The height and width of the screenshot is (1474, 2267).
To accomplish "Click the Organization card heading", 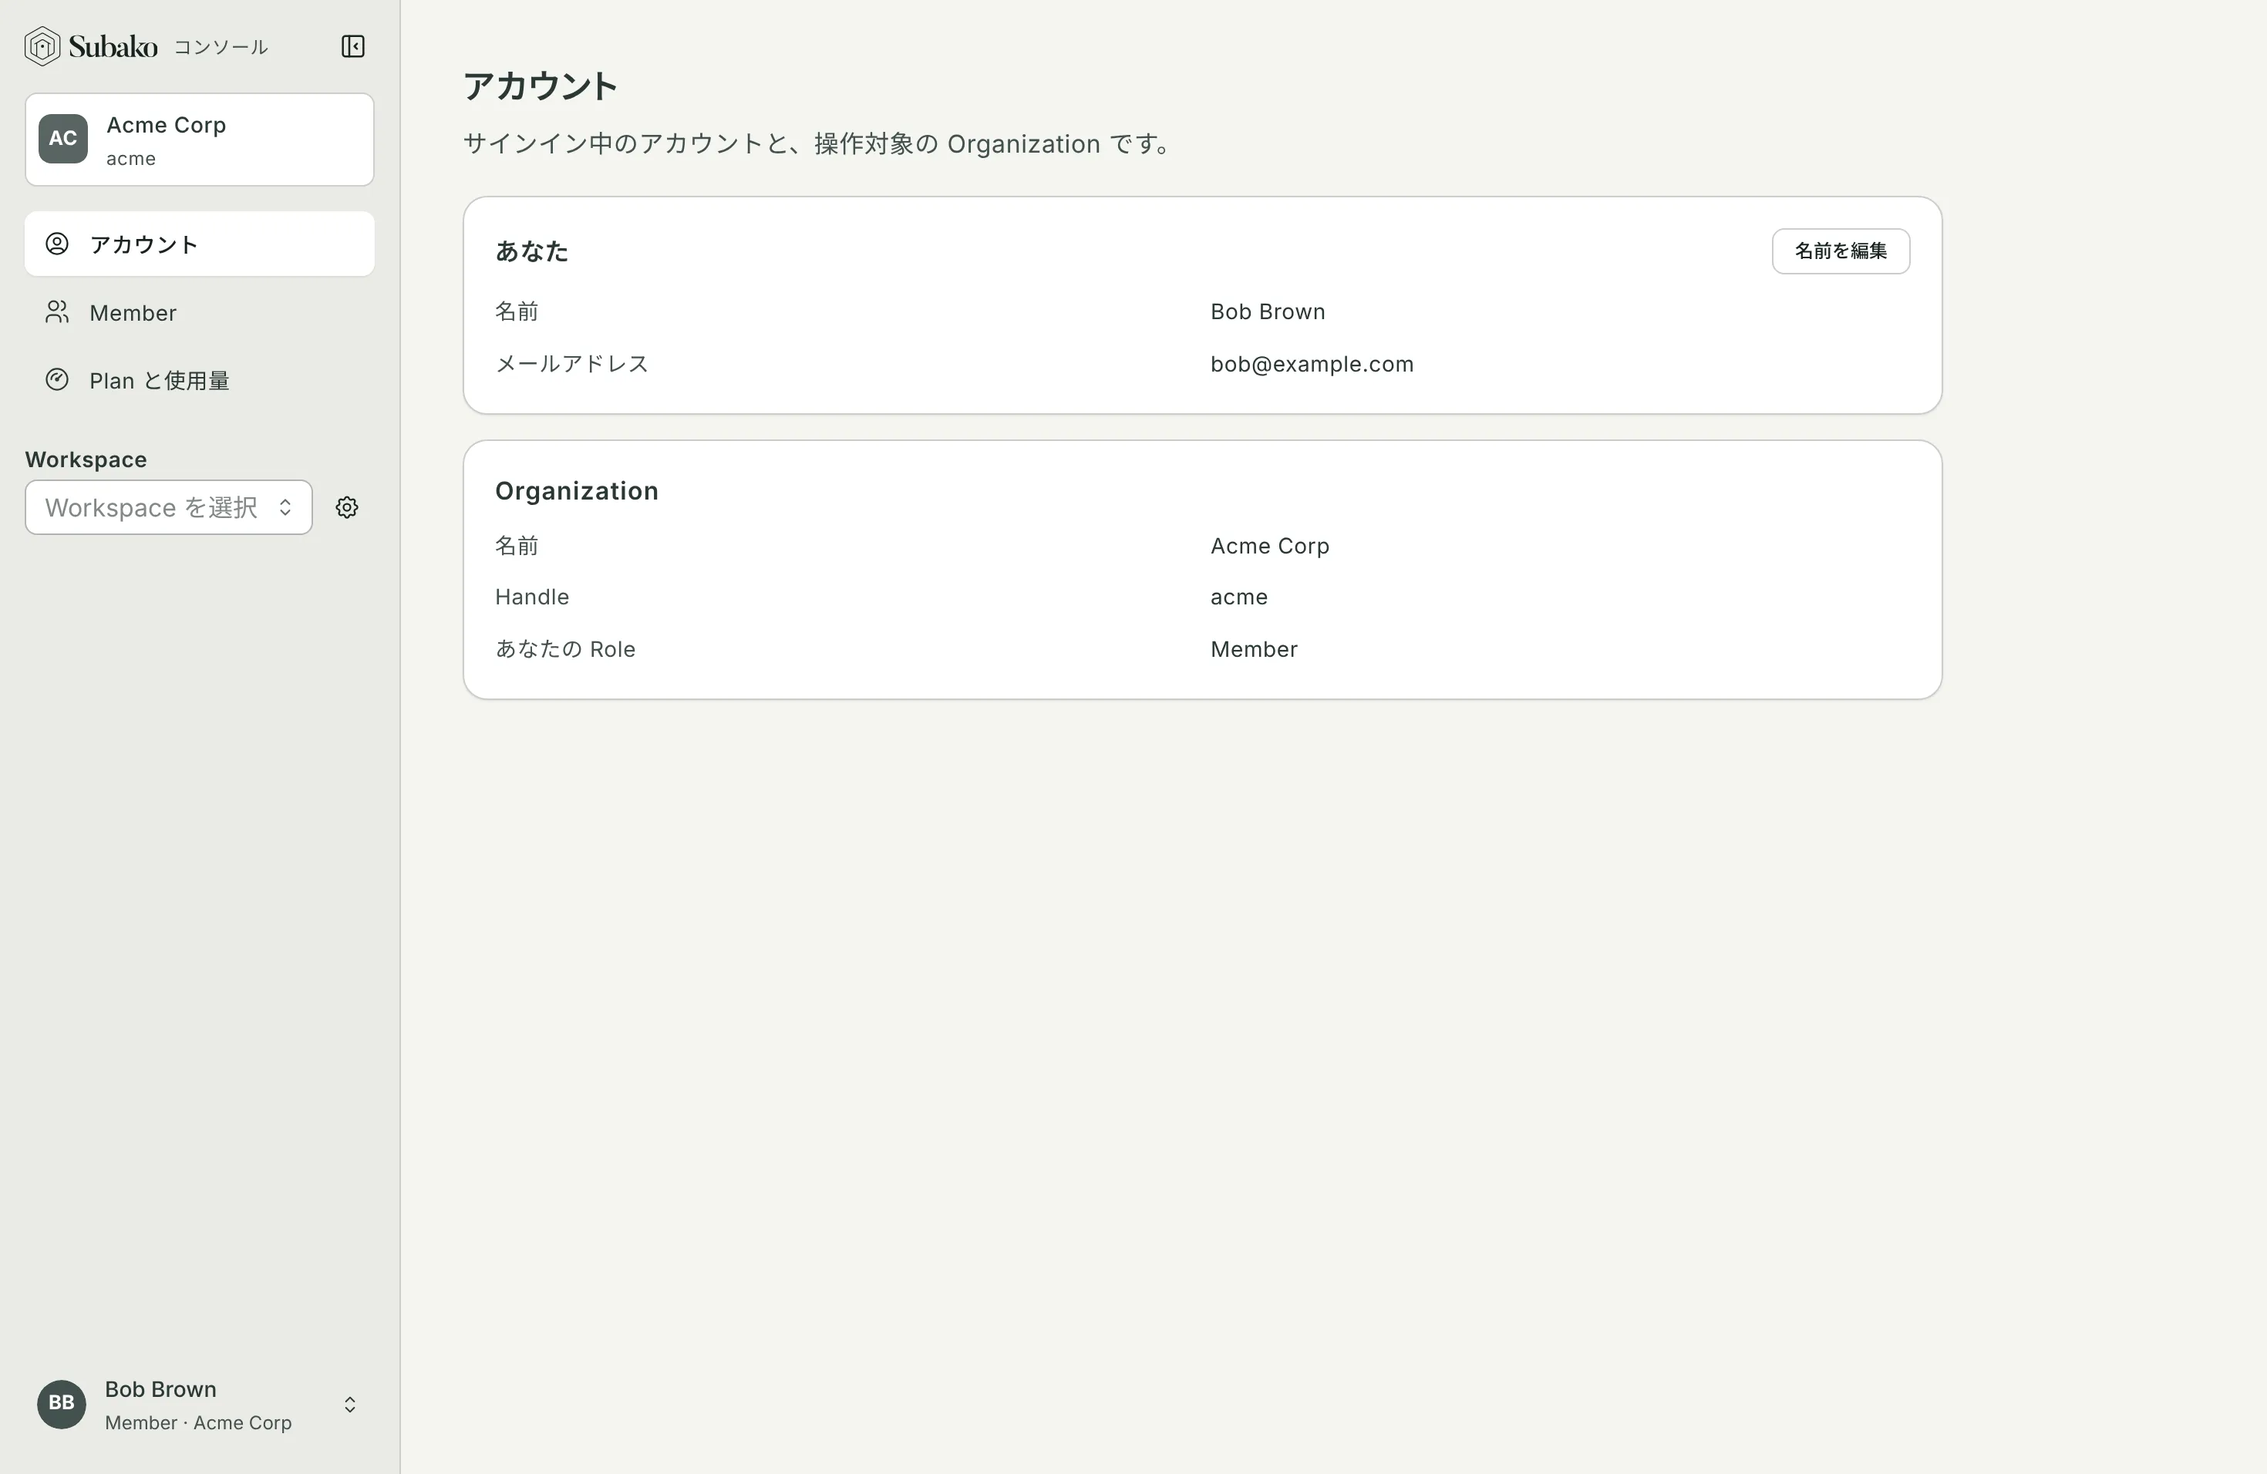I will click(576, 490).
